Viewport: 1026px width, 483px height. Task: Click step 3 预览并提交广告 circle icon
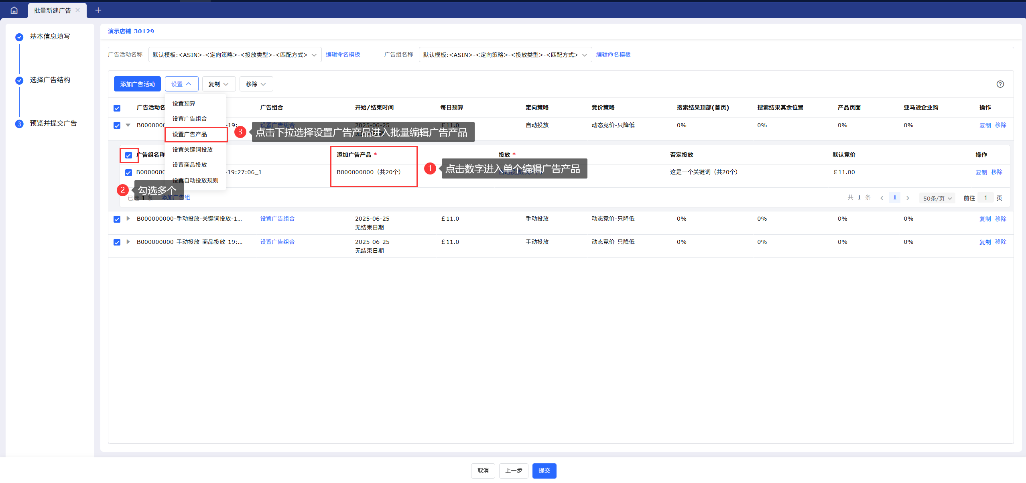click(x=19, y=124)
